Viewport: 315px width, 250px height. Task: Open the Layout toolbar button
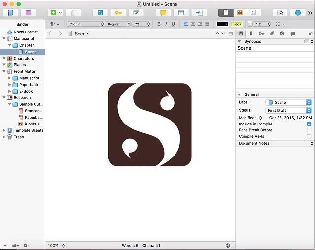point(181,13)
